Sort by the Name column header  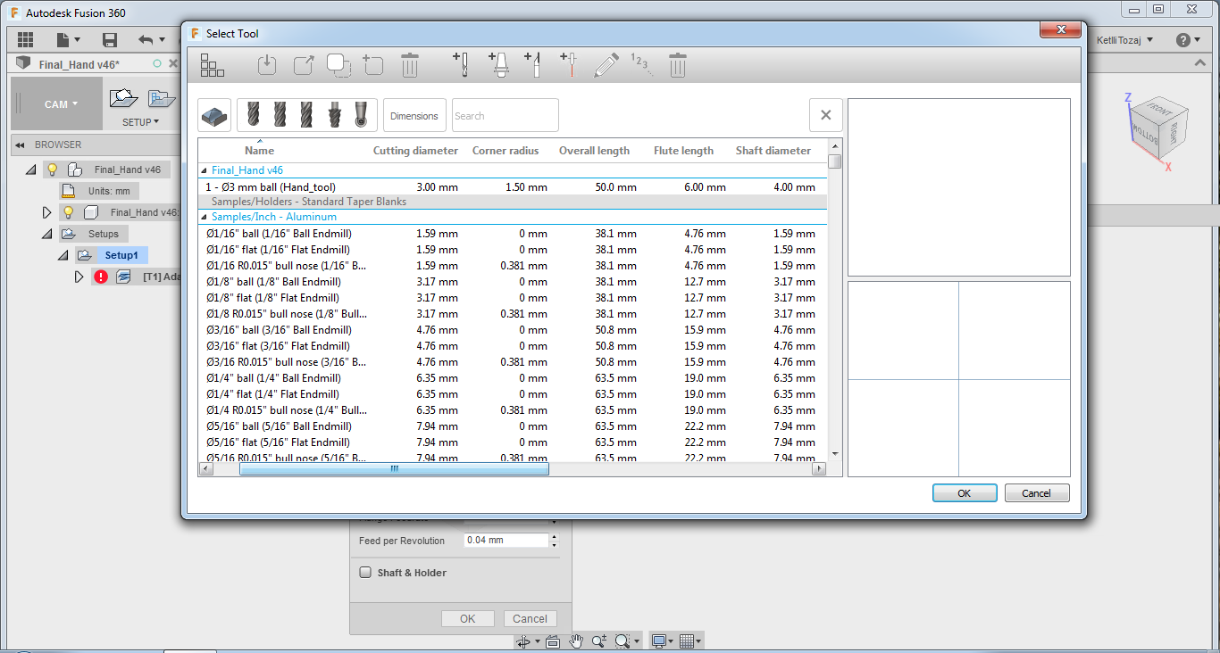(259, 151)
